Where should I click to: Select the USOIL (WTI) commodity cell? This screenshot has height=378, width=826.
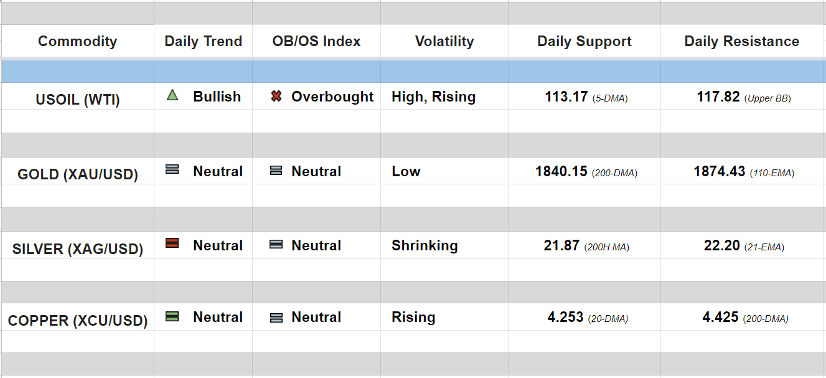pyautogui.click(x=77, y=100)
